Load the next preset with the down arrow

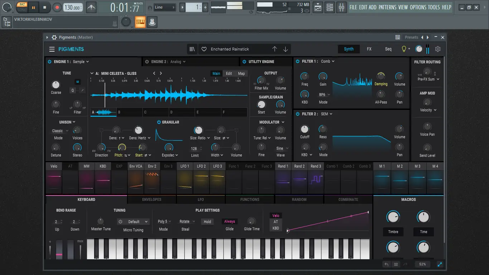(285, 49)
